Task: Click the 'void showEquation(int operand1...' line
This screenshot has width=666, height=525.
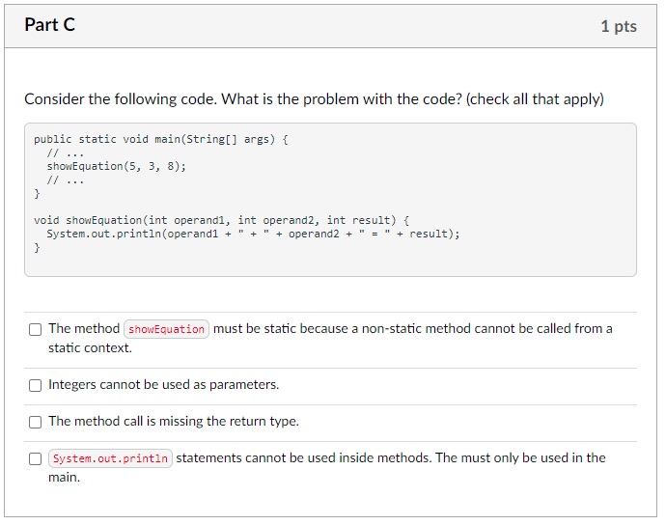Action: [x=221, y=220]
